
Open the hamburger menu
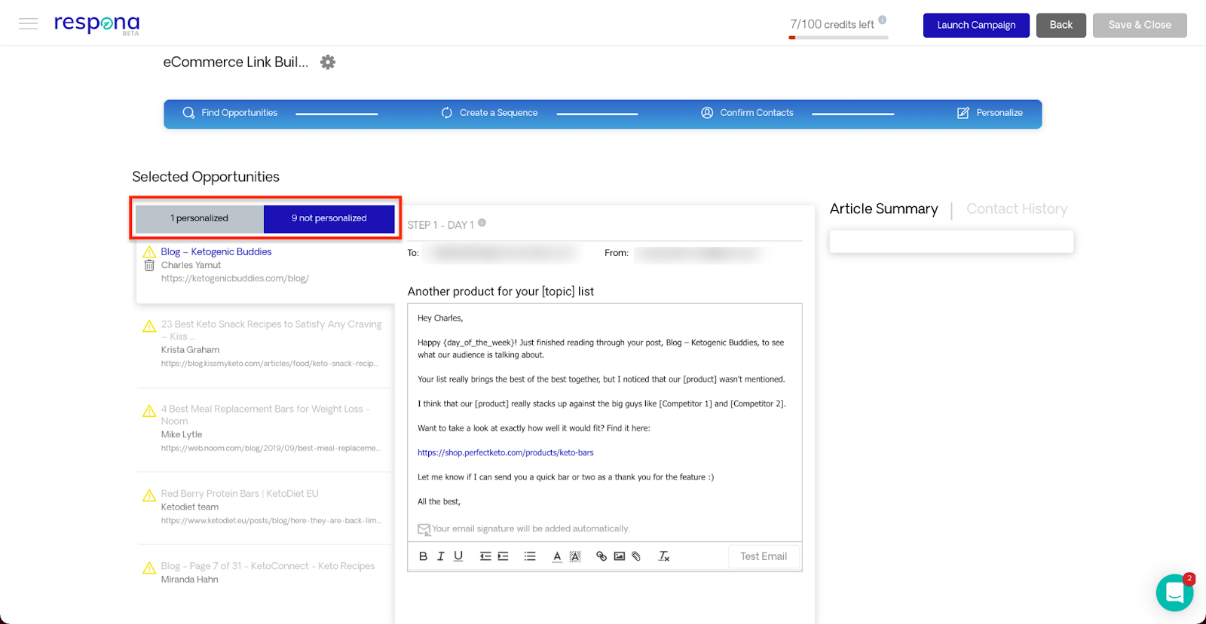coord(29,24)
